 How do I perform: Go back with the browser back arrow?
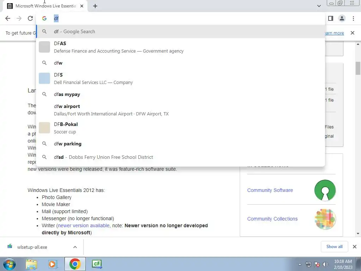point(8,18)
